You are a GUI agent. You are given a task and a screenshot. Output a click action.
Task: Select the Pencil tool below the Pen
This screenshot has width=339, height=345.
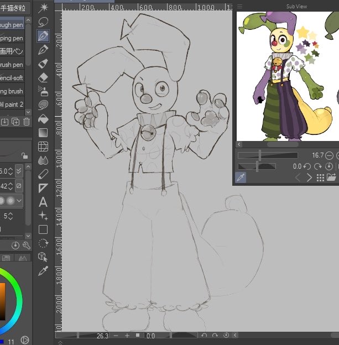coord(43,50)
